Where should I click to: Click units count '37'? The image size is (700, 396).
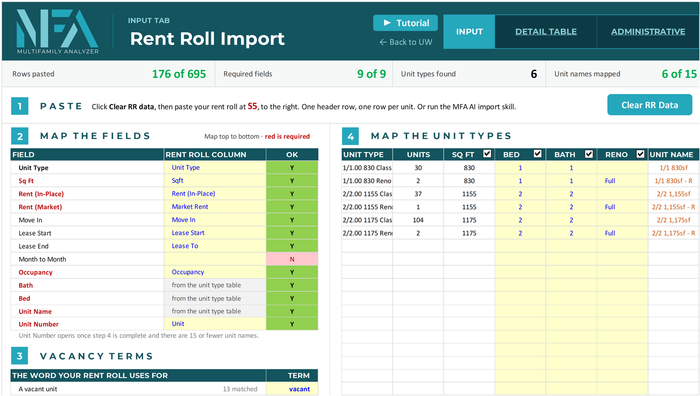click(x=418, y=194)
